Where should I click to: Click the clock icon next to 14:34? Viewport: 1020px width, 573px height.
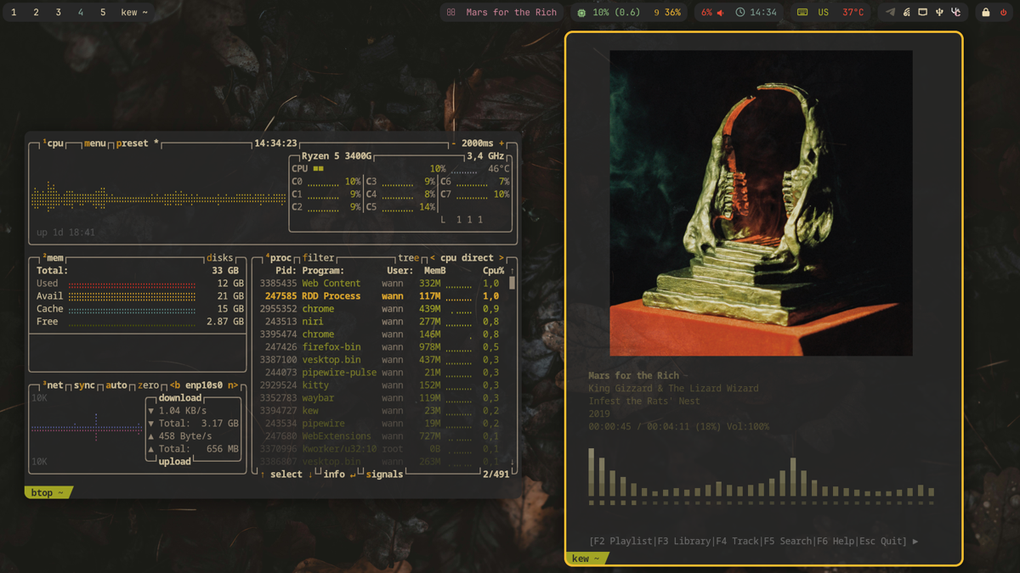coord(740,13)
